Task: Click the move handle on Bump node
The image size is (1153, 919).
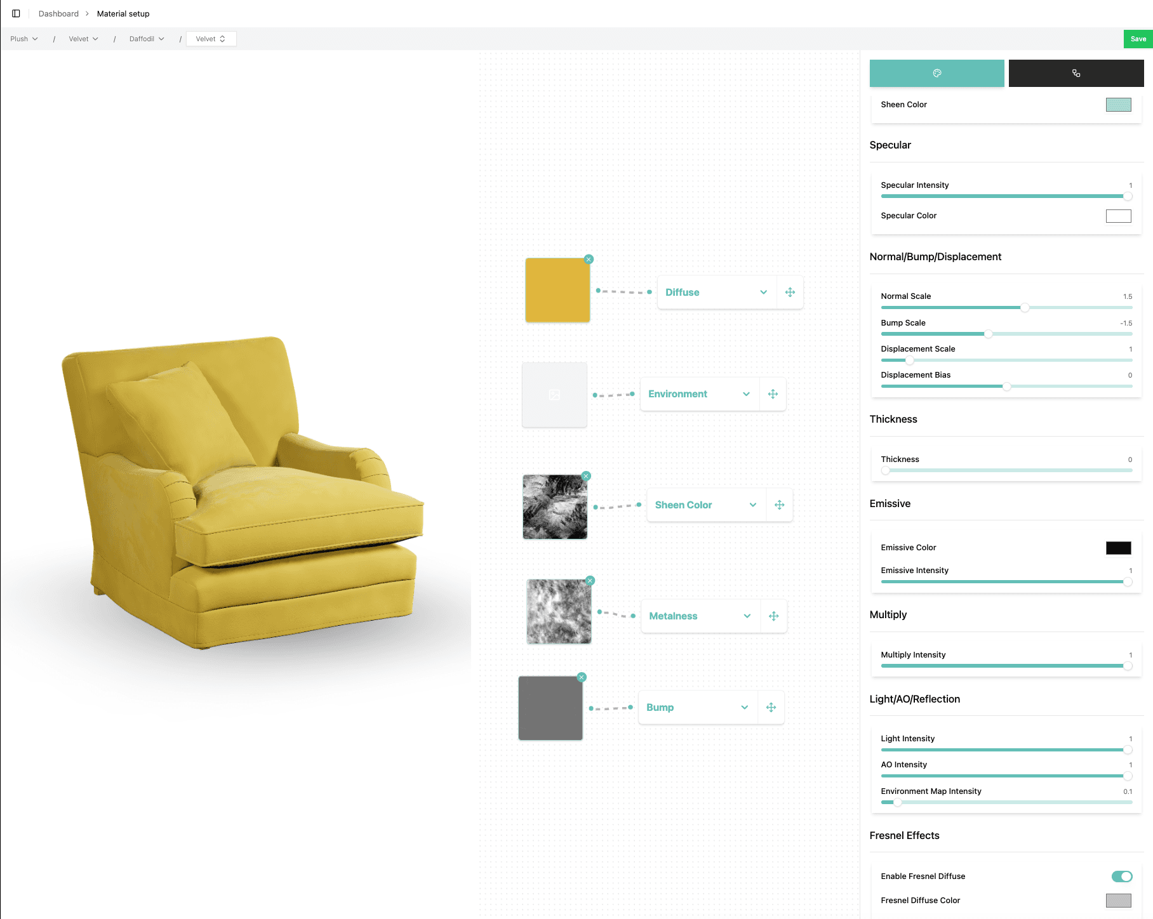Action: point(771,708)
